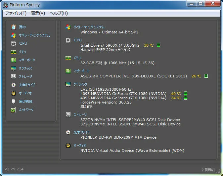Click the motherboard icon in summary pane
223x176 pixels.
[68, 71]
